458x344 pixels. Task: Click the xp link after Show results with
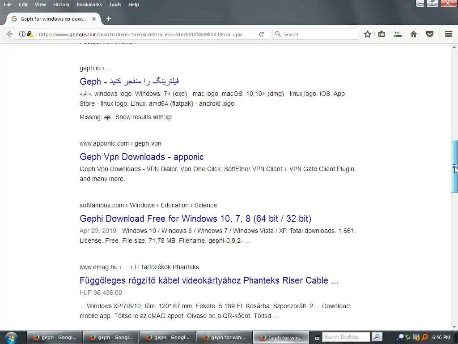[x=168, y=117]
